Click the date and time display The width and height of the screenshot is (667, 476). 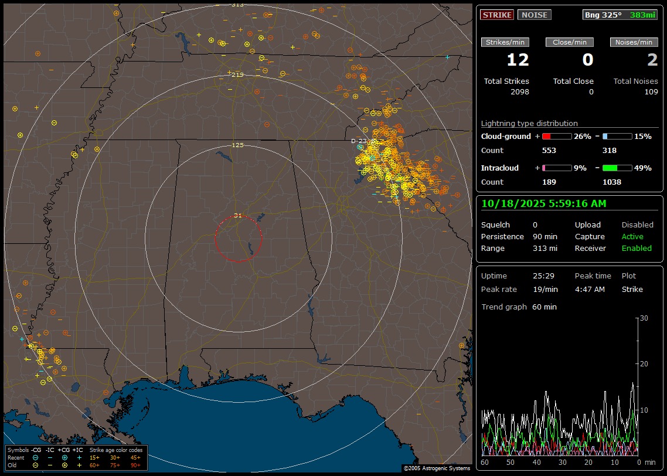543,204
